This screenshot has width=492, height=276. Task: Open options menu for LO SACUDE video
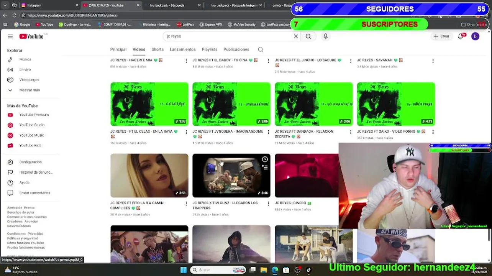coord(351,61)
